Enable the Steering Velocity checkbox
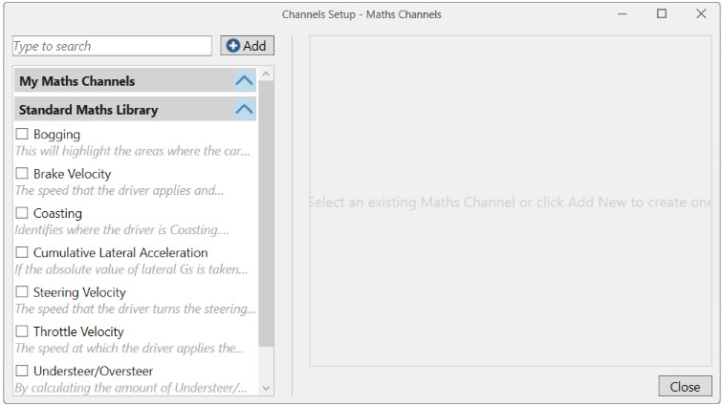 tap(22, 292)
